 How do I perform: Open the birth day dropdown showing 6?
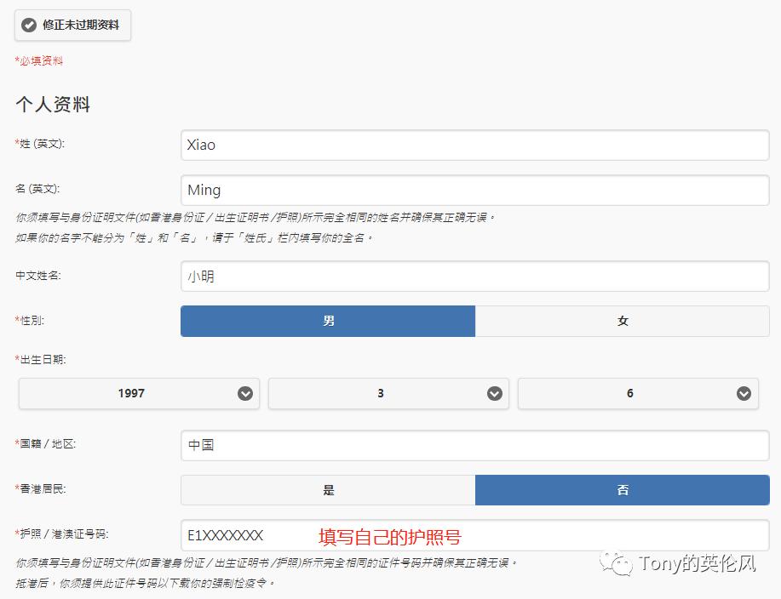[x=638, y=394]
